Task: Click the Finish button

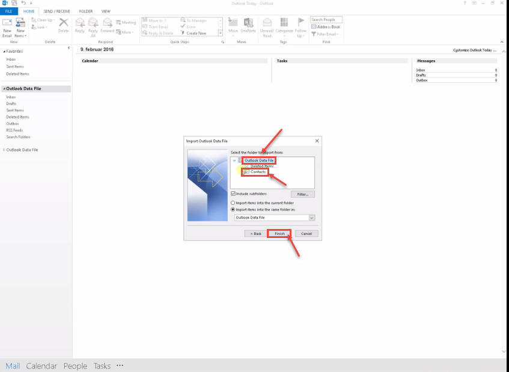Action: click(279, 233)
